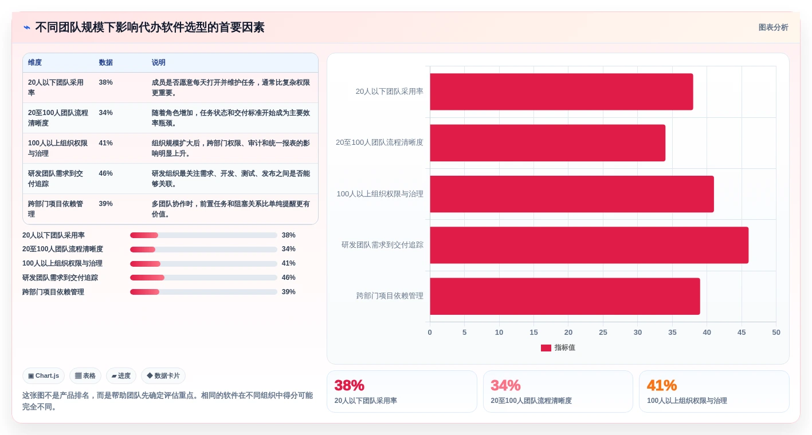Viewport: 812px width, 435px height.
Task: Click chart axis label 跨部门项目依赖管理
Action: pos(390,296)
